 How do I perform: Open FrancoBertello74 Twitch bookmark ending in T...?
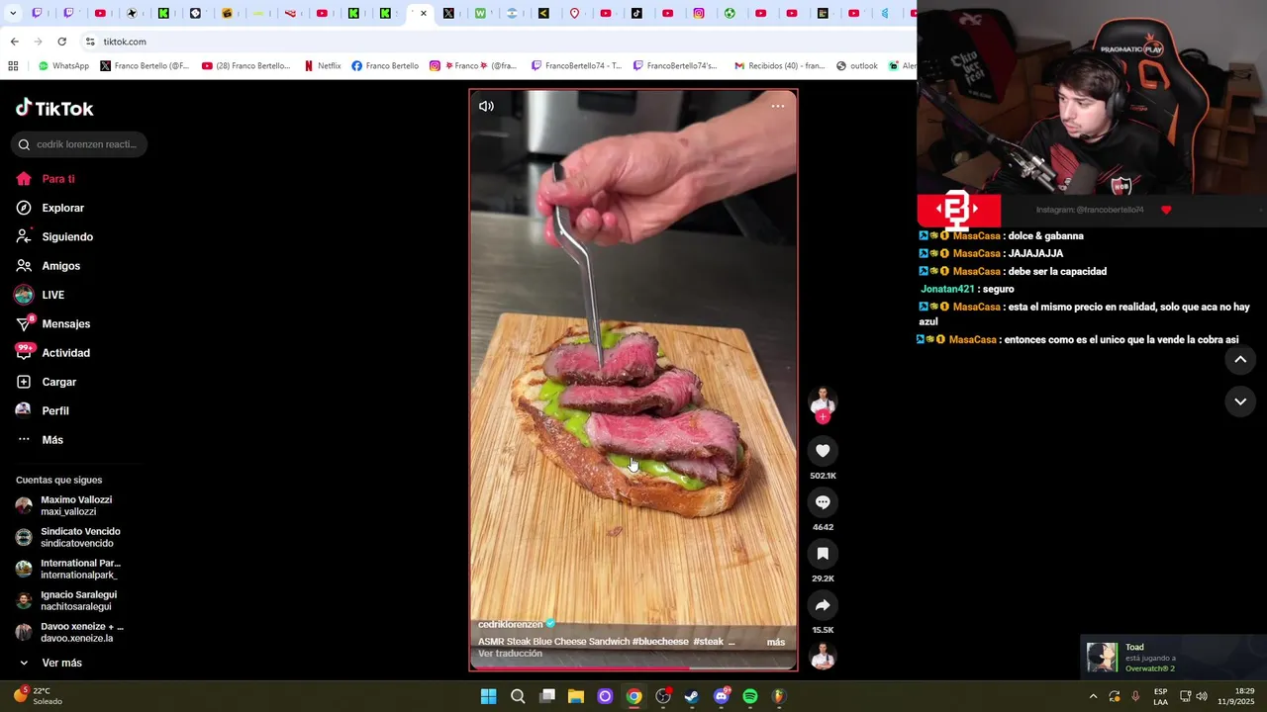pyautogui.click(x=576, y=66)
